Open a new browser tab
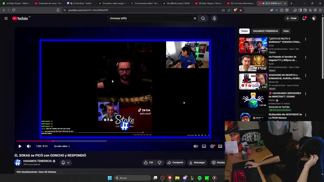The width and height of the screenshot is (324, 182). click(x=291, y=3)
